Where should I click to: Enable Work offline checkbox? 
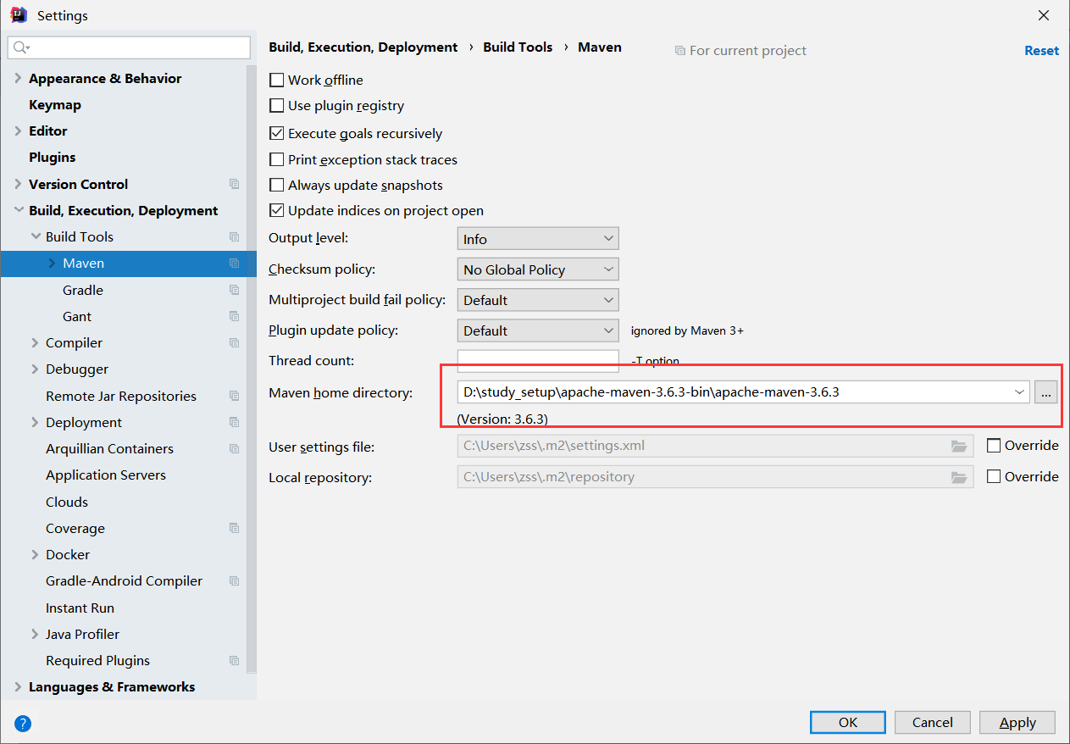click(276, 80)
